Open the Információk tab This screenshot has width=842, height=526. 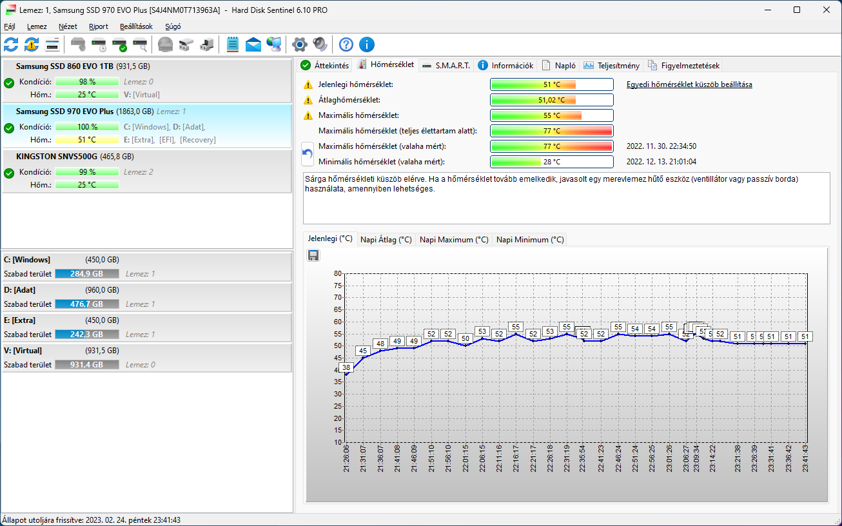click(x=505, y=65)
